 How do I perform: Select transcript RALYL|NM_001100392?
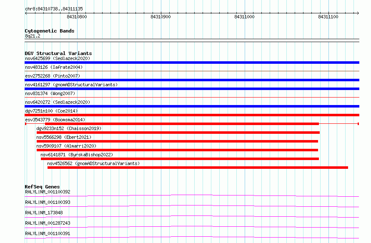[48, 192]
